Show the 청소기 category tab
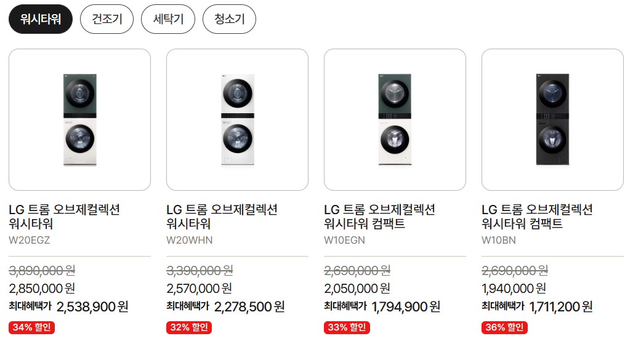The height and width of the screenshot is (344, 633). 229,19
